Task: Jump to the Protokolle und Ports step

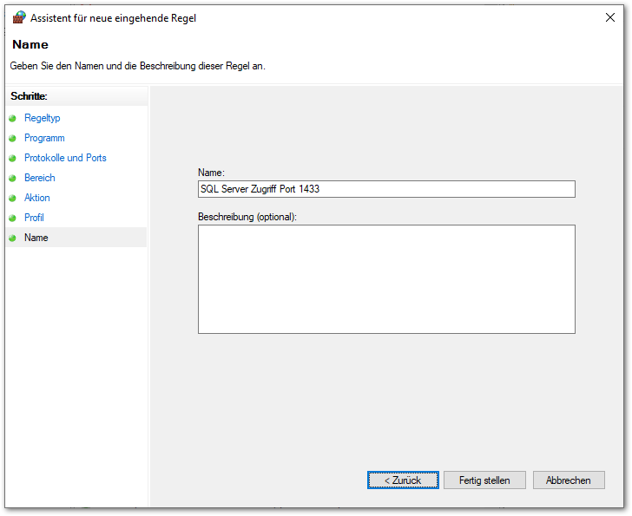Action: [x=65, y=158]
